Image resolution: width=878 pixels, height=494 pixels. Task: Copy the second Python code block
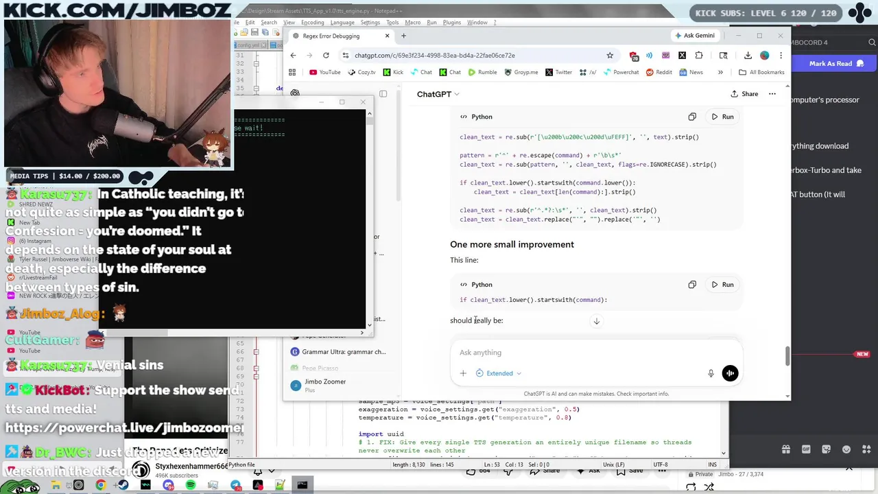(692, 285)
